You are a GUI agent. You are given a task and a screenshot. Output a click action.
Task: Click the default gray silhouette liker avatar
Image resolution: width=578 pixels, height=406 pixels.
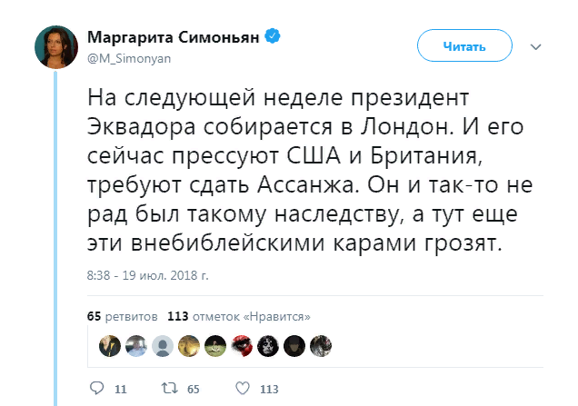163,345
